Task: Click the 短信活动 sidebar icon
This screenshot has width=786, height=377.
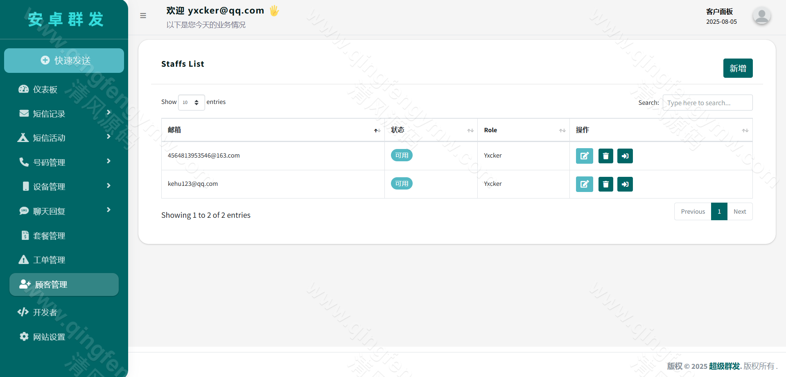Action: 23,138
